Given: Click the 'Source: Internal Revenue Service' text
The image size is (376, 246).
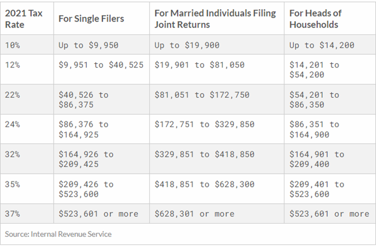Looking at the screenshot, I should pyautogui.click(x=58, y=233).
